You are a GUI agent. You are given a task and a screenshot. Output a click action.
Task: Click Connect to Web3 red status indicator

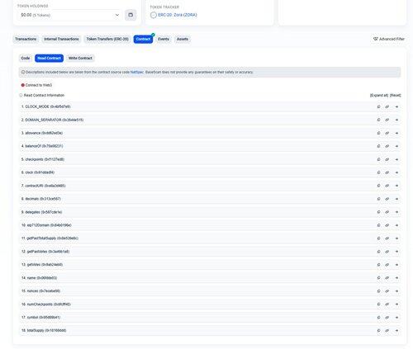[x=23, y=85]
